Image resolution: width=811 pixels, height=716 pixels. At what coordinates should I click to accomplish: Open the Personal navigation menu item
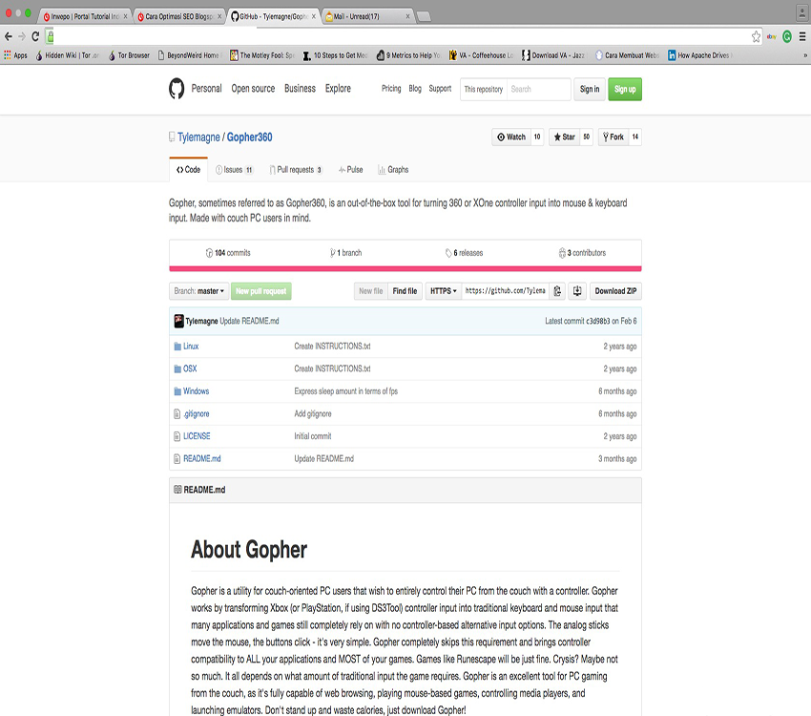[x=206, y=89]
